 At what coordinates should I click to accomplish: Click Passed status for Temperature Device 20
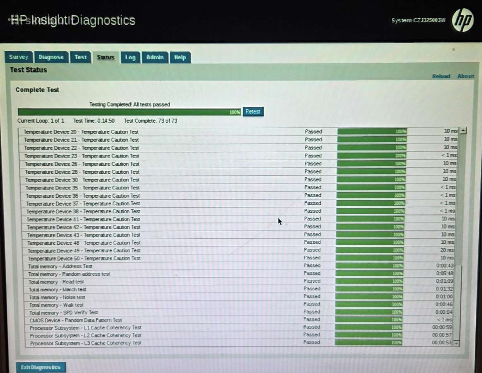(313, 131)
